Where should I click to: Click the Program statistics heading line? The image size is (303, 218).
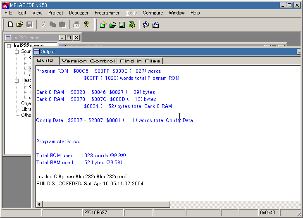58,141
